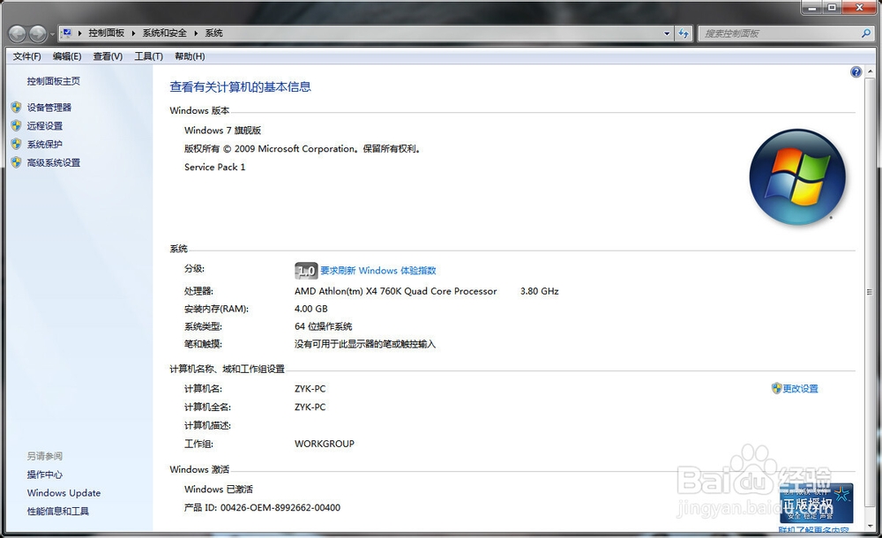
Task: Click shield icon beside 高级系统设置
Action: click(x=16, y=162)
